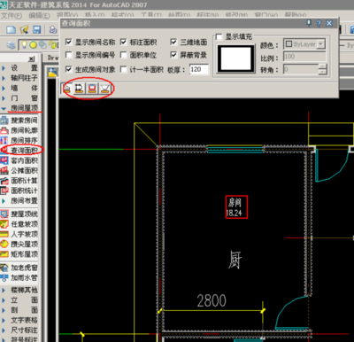Expand the 墙体 menu group
The width and height of the screenshot is (354, 342).
[x=19, y=88]
